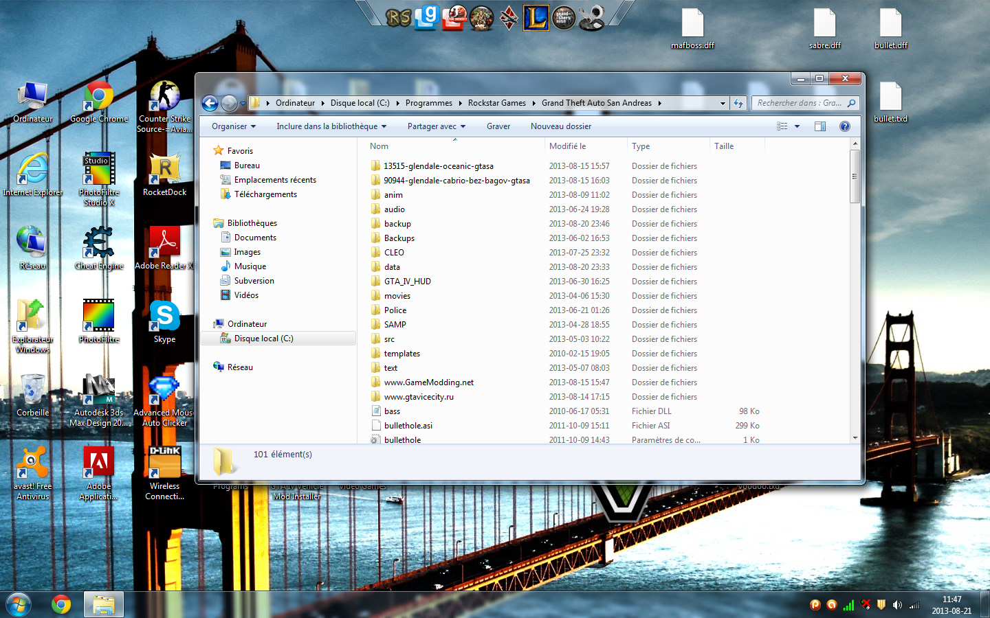
Task: Expand address bar history dropdown
Action: [x=723, y=103]
